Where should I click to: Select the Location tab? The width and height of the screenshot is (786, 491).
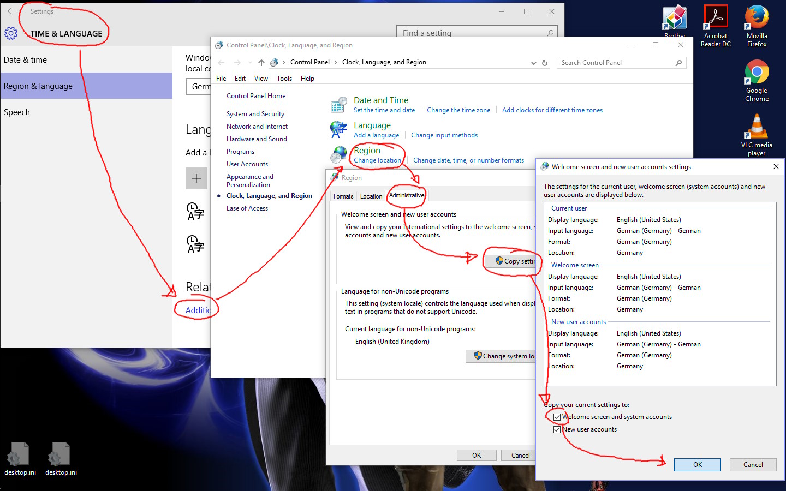point(371,196)
